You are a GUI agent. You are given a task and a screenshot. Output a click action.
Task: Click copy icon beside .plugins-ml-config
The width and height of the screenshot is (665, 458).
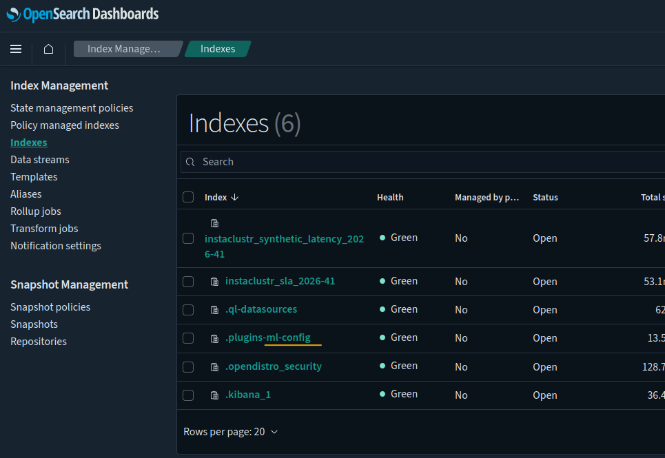coord(214,339)
